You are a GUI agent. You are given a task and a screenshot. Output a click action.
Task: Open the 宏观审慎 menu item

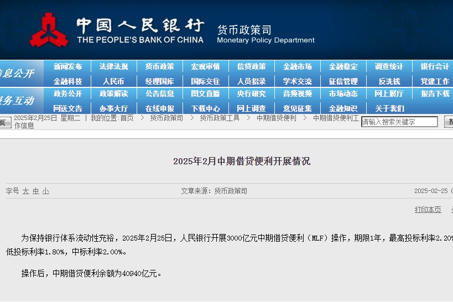(205, 67)
